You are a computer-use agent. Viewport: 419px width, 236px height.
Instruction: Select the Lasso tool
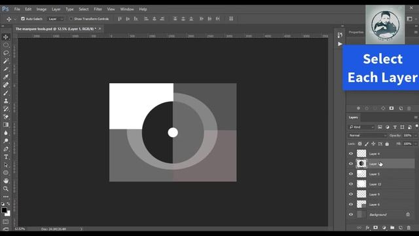coord(6,53)
